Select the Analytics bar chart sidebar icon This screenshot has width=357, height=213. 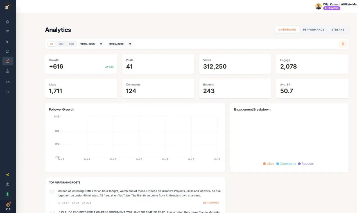click(8, 61)
